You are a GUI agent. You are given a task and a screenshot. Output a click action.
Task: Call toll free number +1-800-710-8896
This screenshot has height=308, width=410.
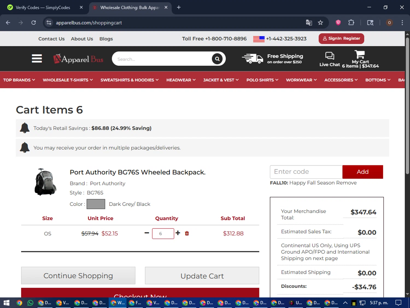pos(214,39)
